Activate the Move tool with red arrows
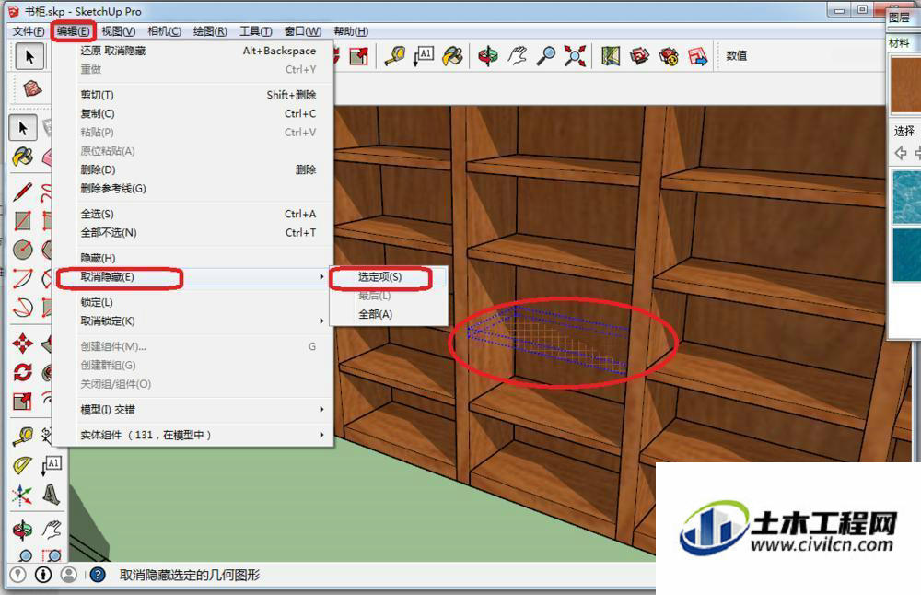Screen dimensions: 921x595 [x=23, y=343]
